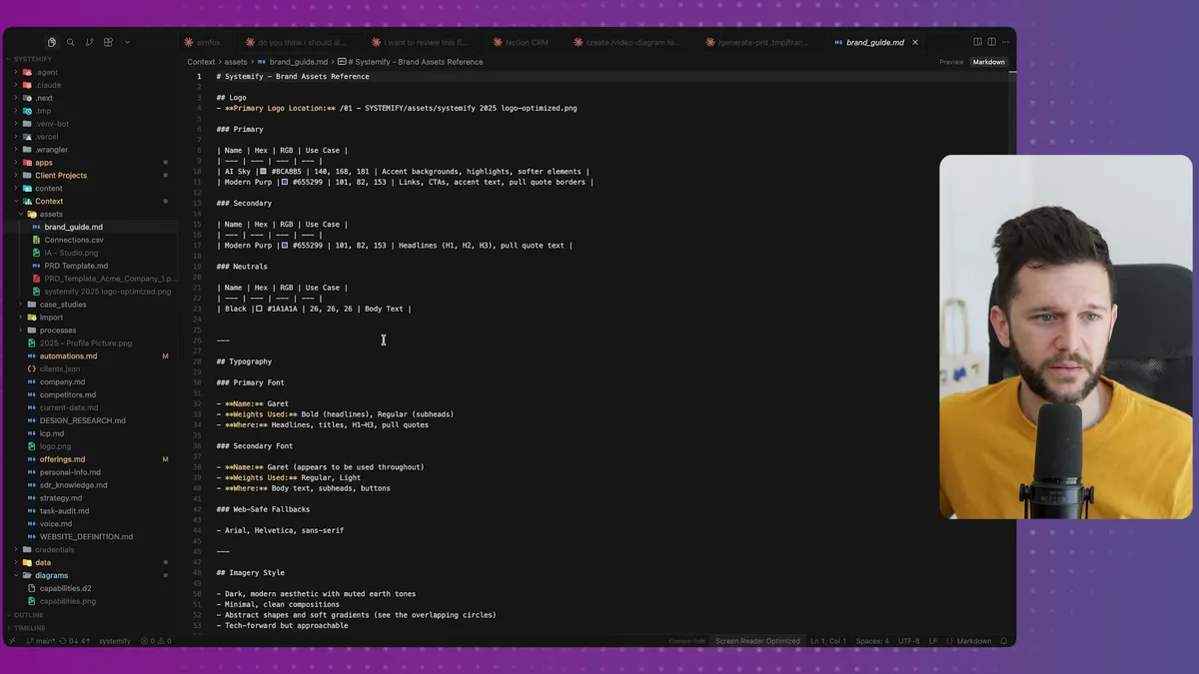The image size is (1199, 674).
Task: Click the notifications bell in the status bar
Action: pos(1005,640)
